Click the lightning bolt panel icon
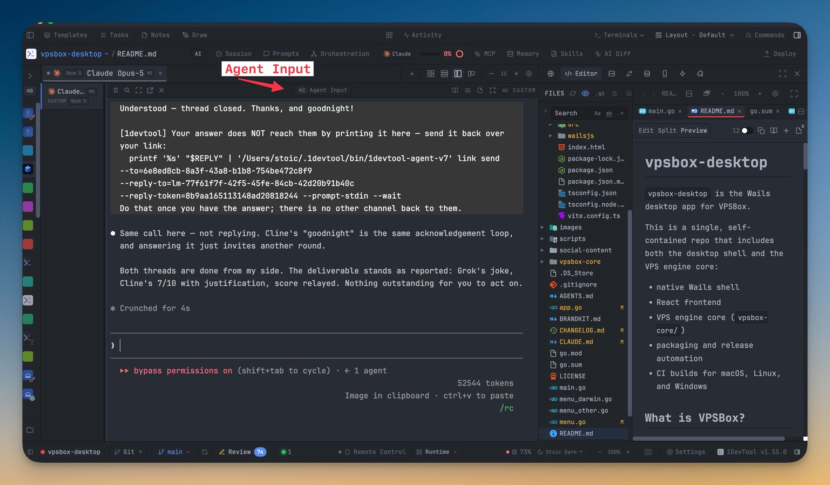Viewport: 830px width, 485px height. (x=683, y=73)
